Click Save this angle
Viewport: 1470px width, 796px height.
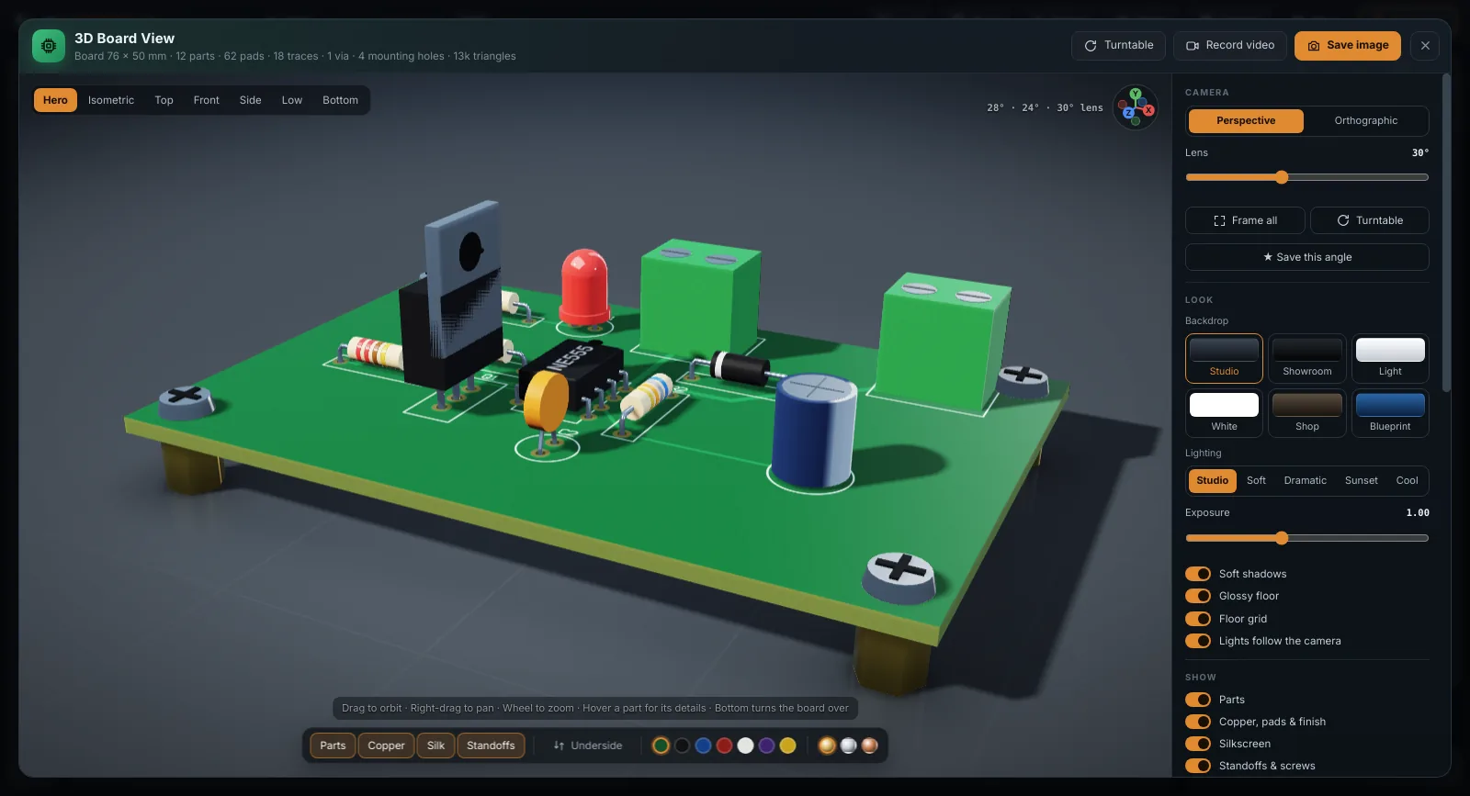pos(1307,257)
